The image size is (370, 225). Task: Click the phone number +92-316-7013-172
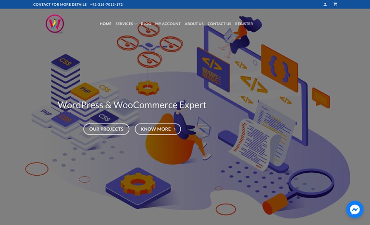click(x=106, y=4)
